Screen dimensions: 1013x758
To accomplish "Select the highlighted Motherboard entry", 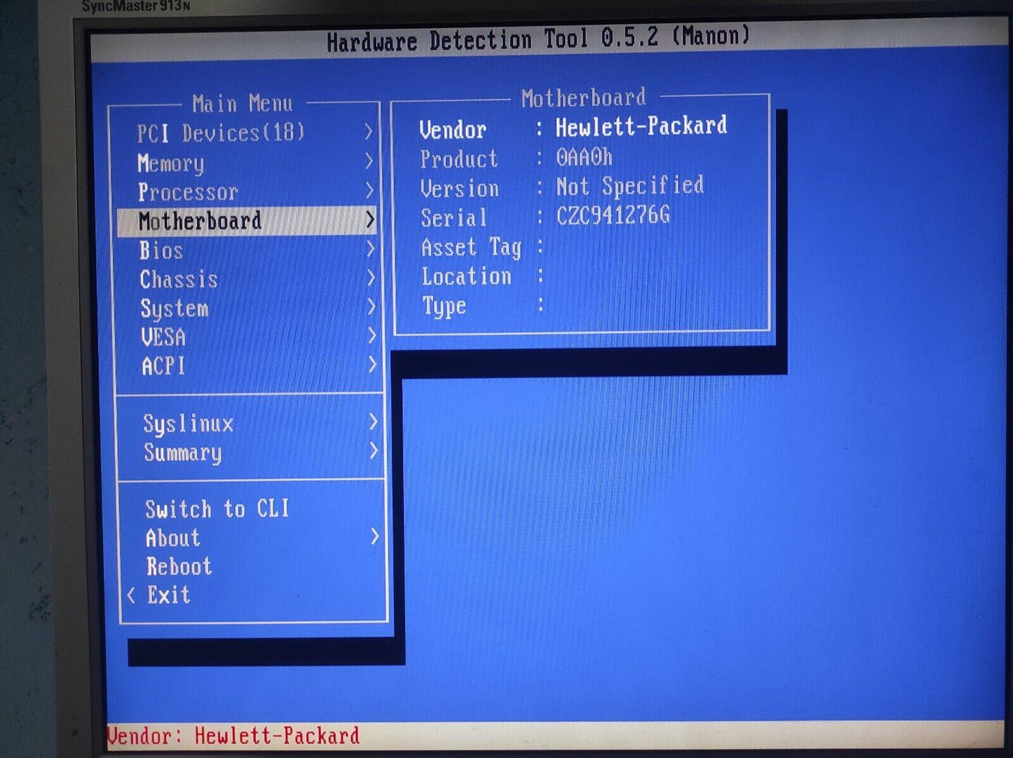I will pos(200,221).
